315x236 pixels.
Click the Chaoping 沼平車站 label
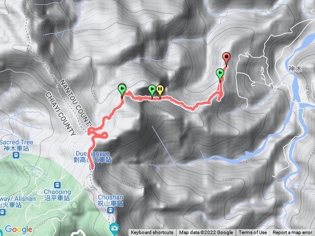57,195
